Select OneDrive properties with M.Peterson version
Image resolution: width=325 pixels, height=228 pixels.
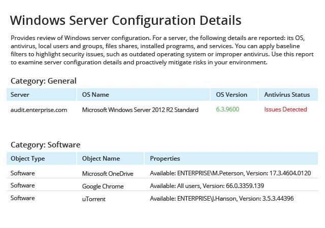(231, 173)
